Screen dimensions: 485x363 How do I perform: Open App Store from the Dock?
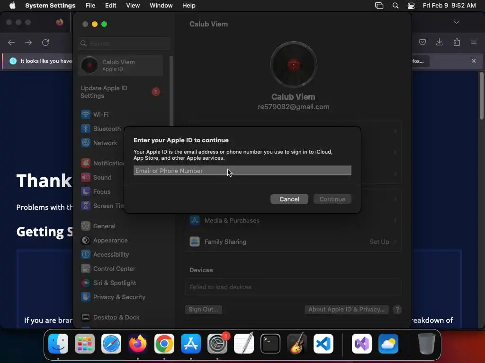(x=191, y=343)
